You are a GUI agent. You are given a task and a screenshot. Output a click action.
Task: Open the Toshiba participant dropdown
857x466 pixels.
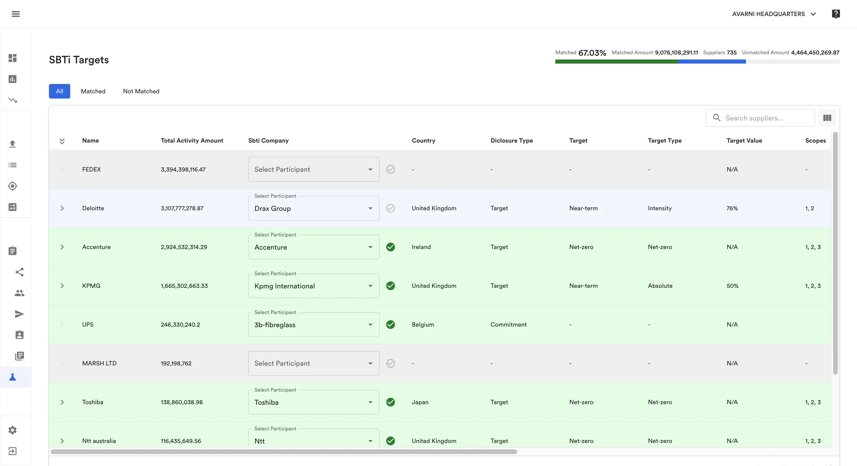click(x=314, y=402)
